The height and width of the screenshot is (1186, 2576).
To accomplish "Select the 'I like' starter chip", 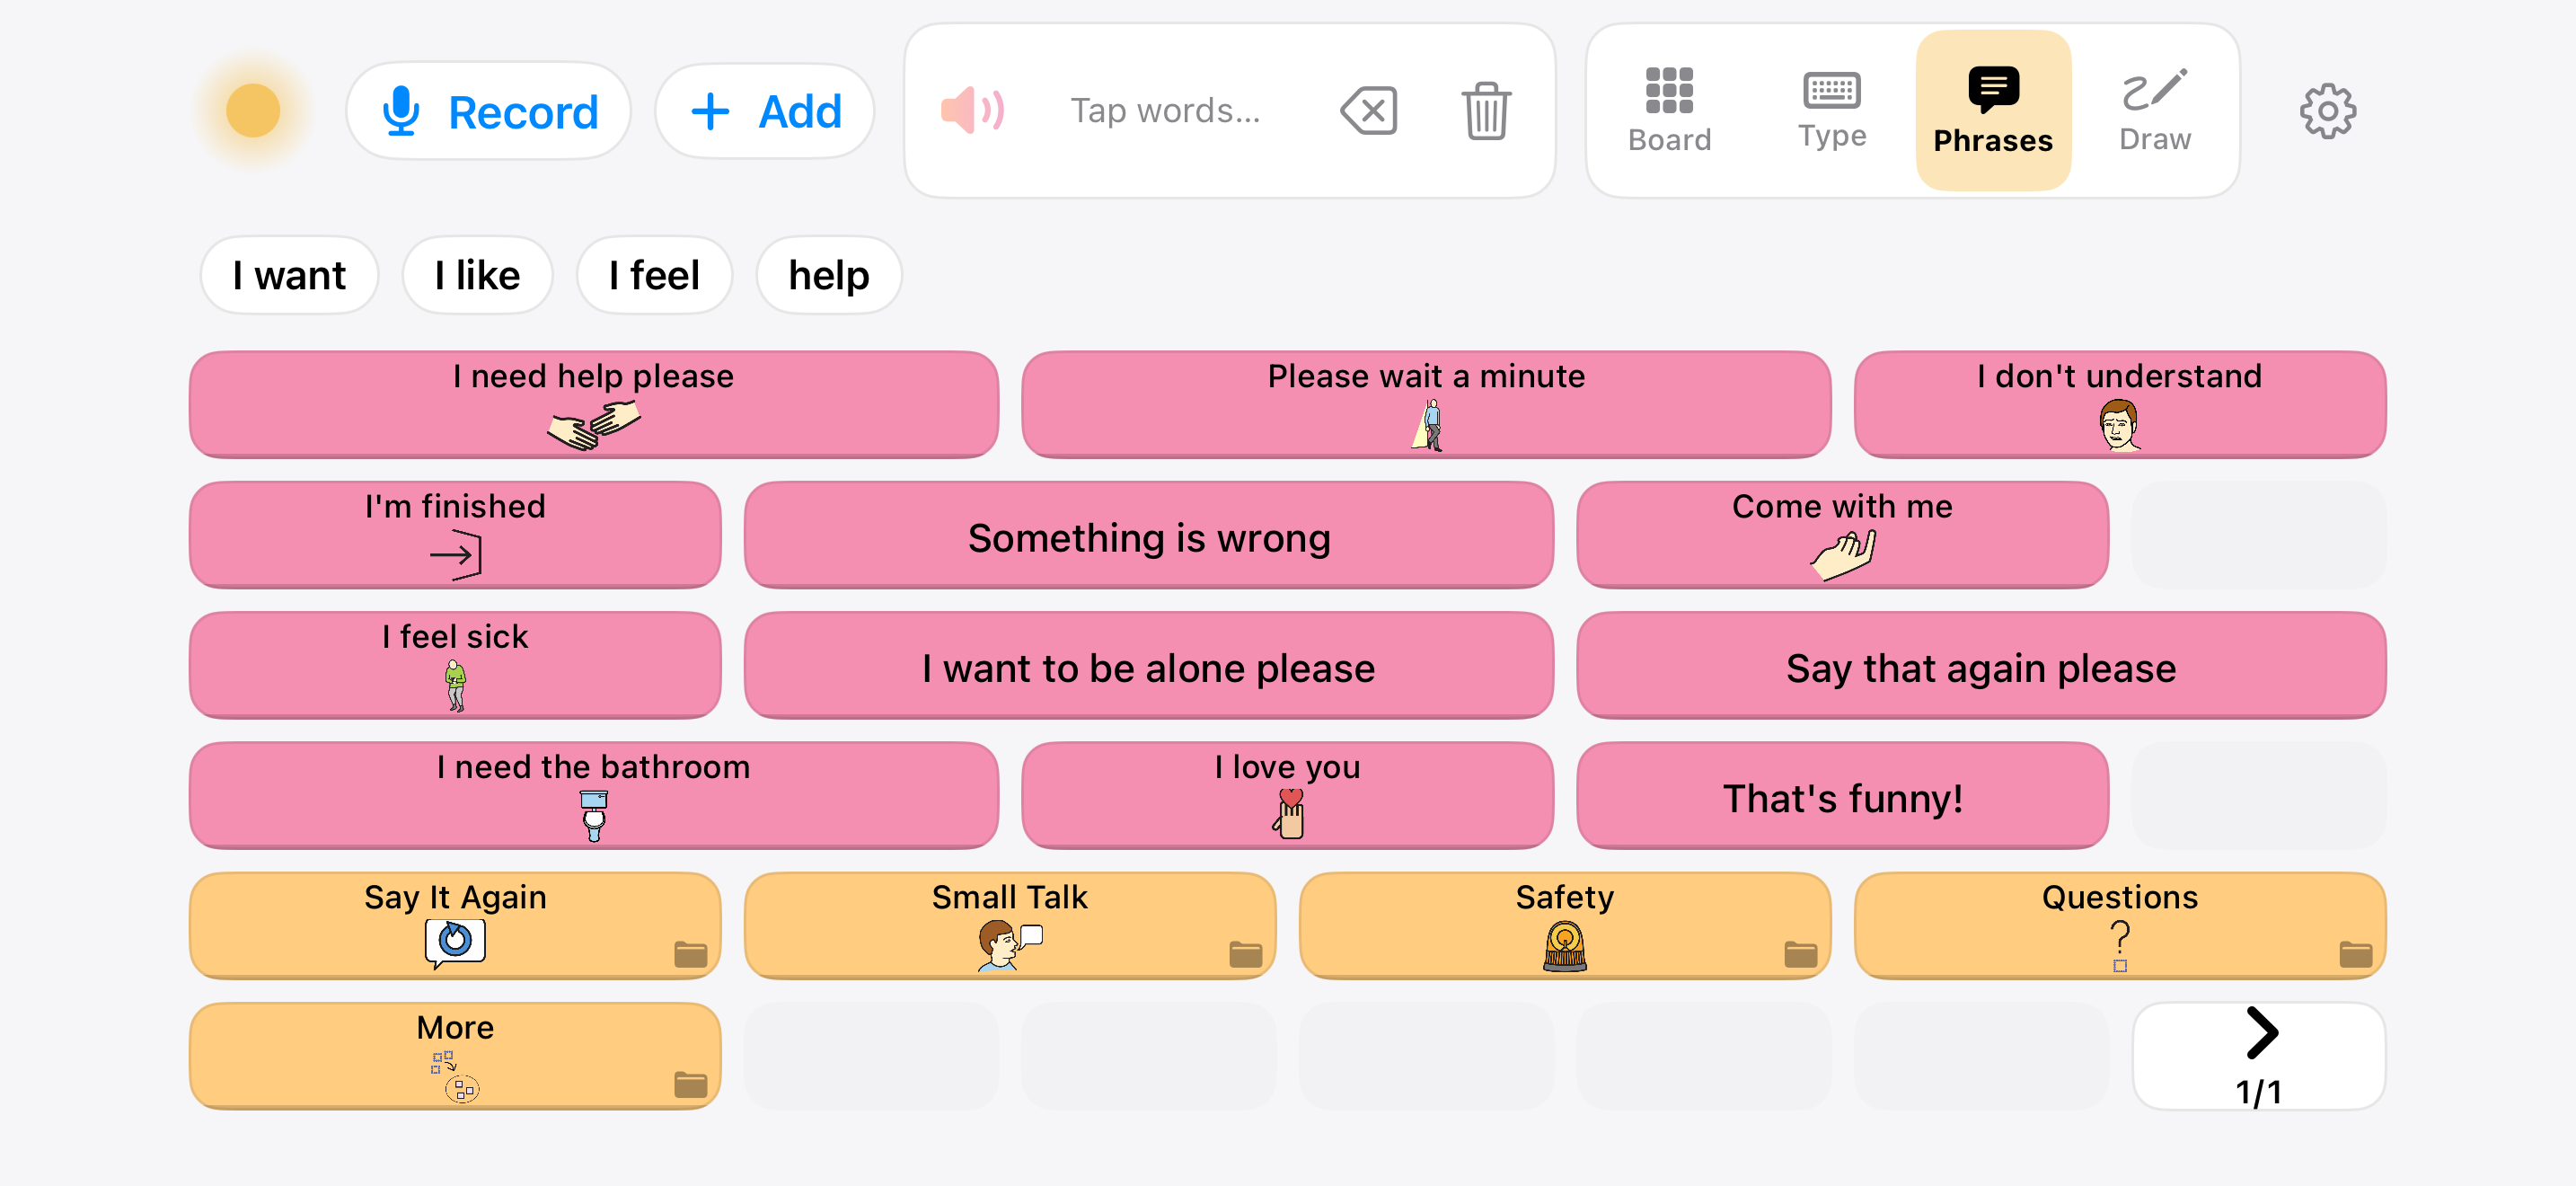I will tap(477, 275).
